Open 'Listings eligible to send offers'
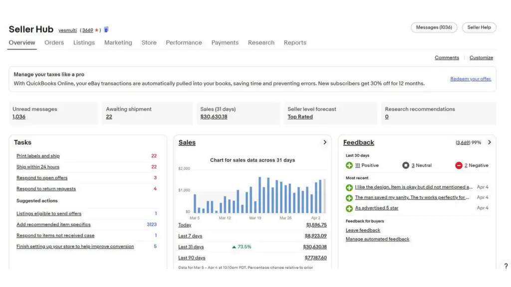This screenshot has height=287, width=511. coord(49,214)
